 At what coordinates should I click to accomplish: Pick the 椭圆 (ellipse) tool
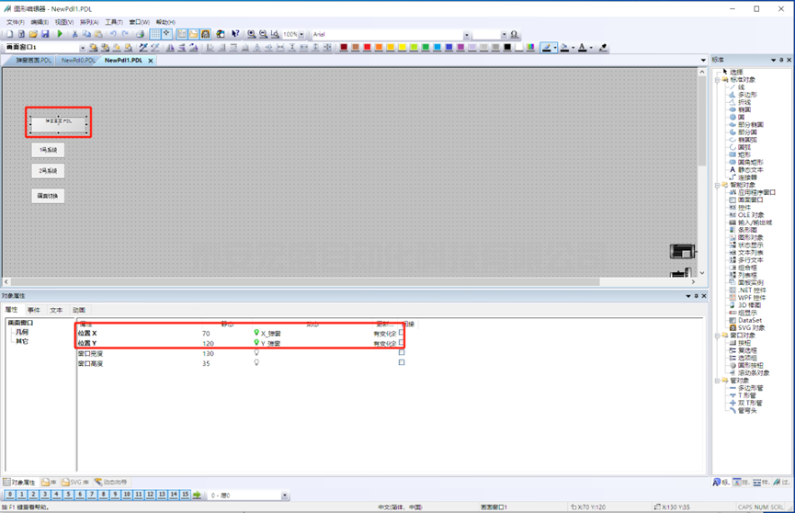click(744, 109)
